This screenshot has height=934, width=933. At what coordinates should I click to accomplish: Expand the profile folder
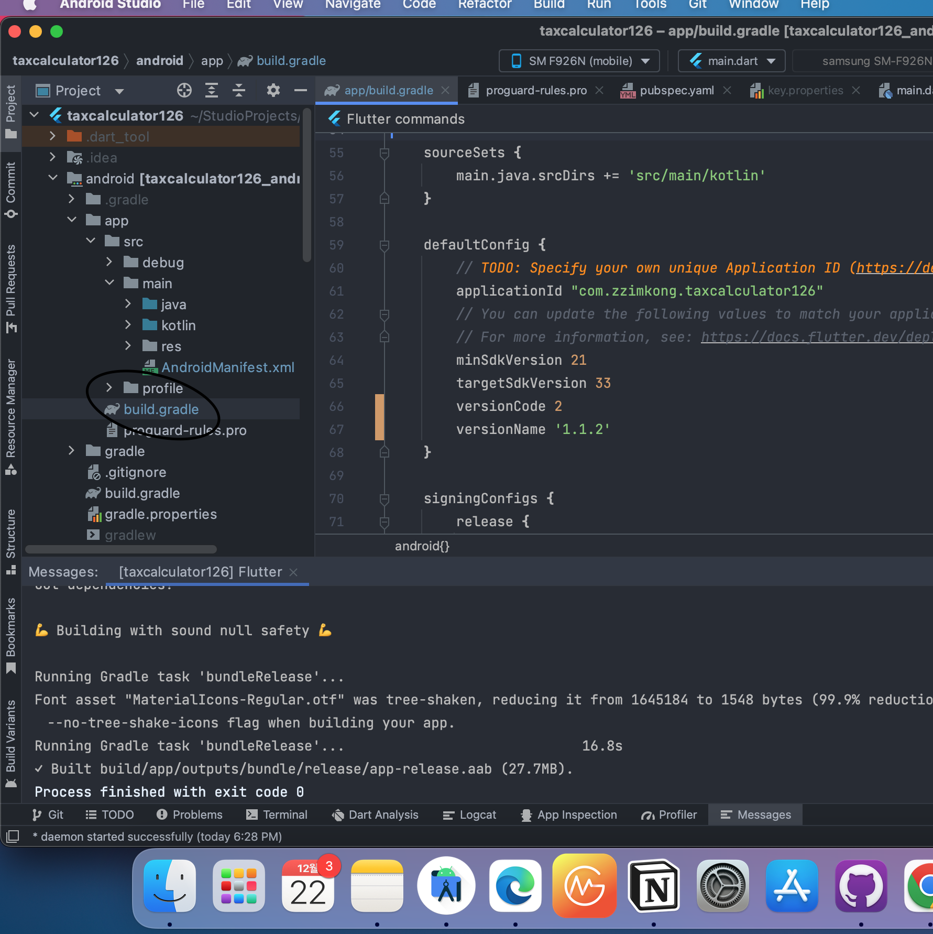click(x=109, y=388)
